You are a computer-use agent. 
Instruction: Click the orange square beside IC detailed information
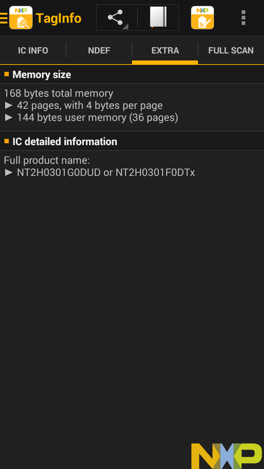(x=7, y=141)
